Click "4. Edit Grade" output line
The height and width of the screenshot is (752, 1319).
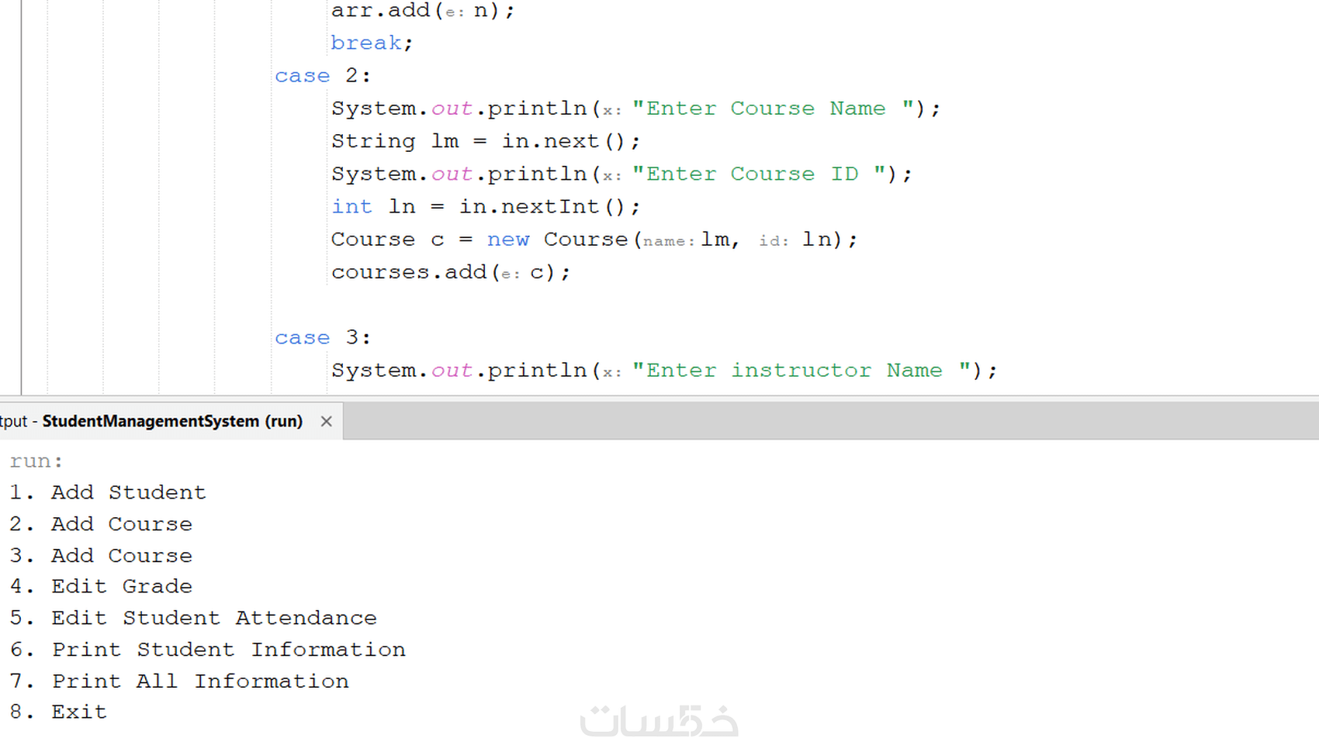point(101,586)
